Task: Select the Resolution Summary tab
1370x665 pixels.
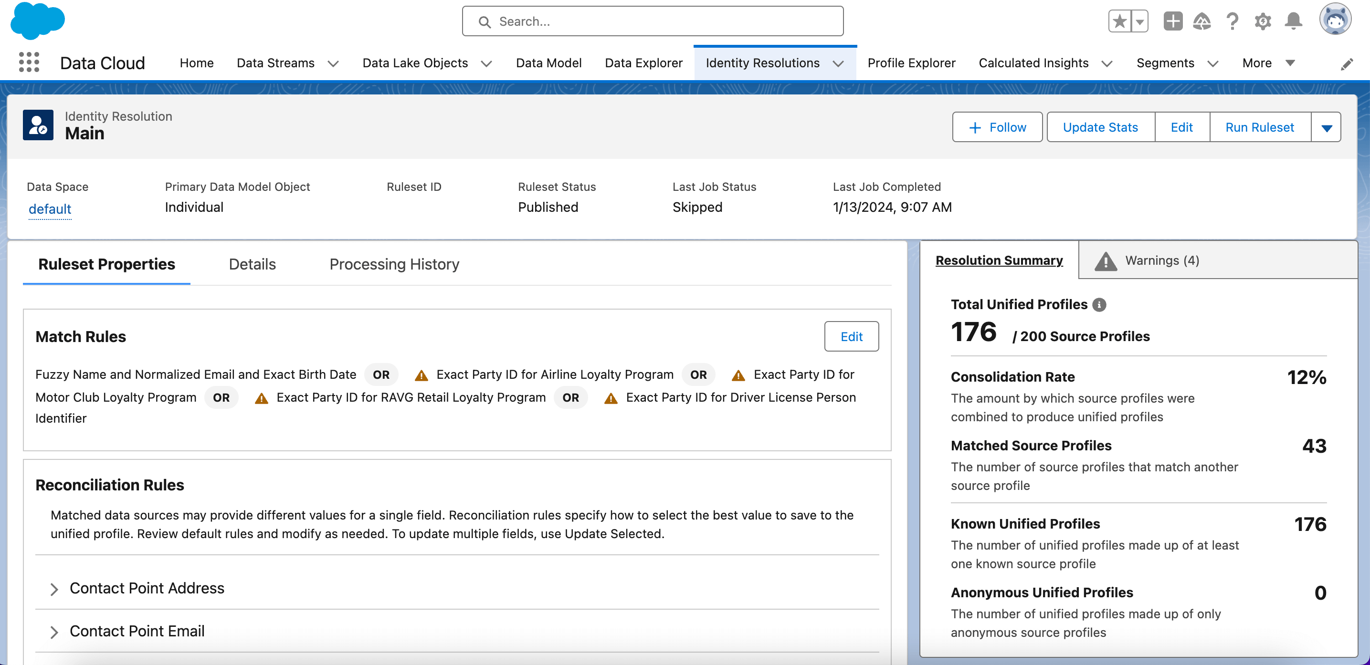Action: (998, 260)
